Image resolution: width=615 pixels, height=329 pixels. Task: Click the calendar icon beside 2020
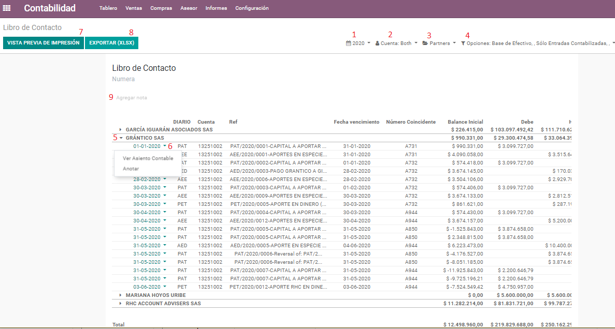[348, 43]
